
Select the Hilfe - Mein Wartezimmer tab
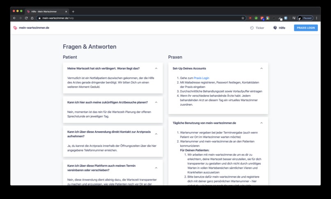pos(47,11)
